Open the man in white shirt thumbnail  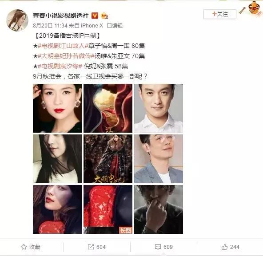pyautogui.click(x=159, y=108)
